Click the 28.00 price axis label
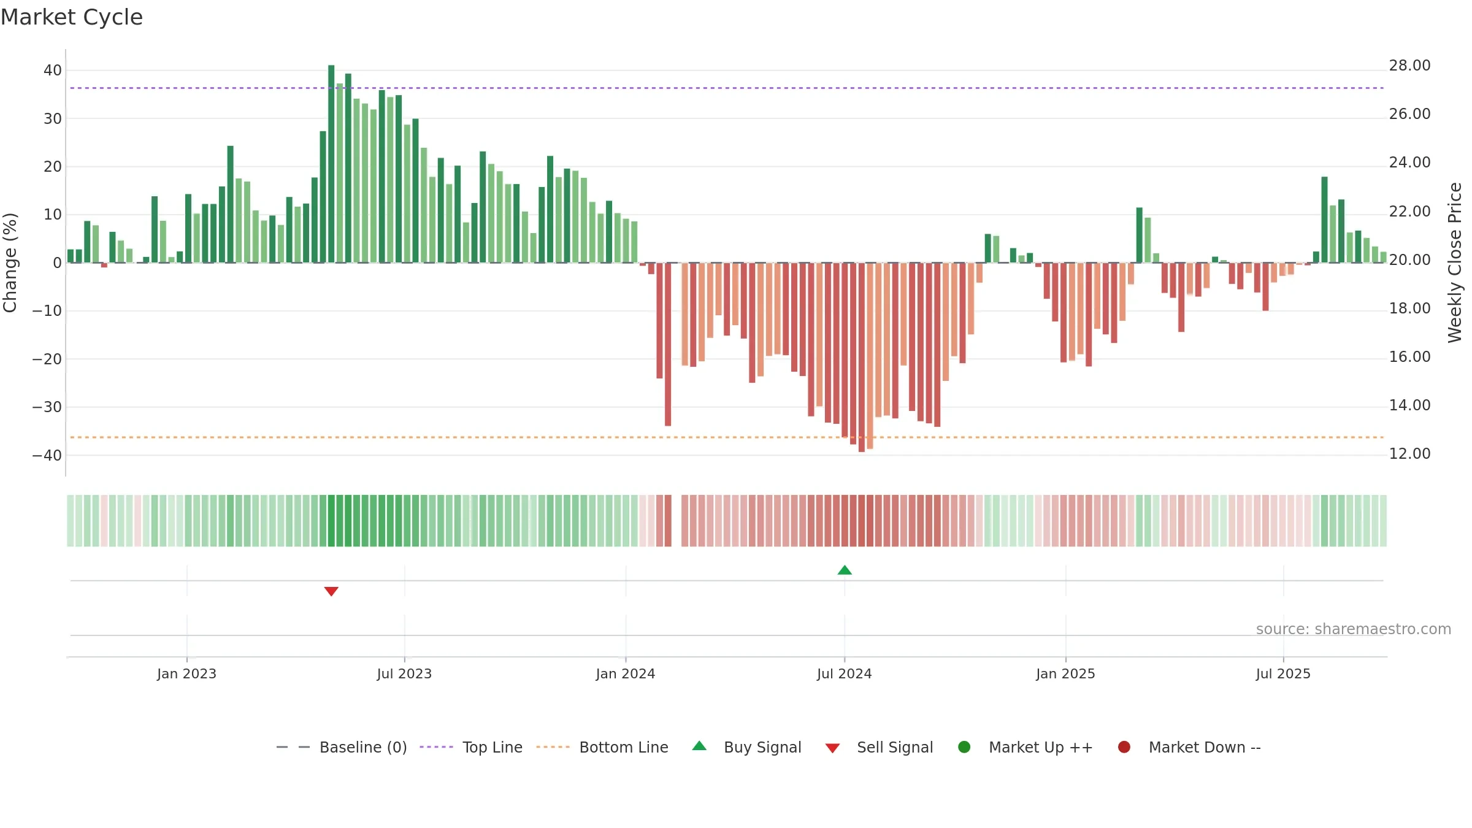Image resolution: width=1472 pixels, height=828 pixels. (1409, 66)
